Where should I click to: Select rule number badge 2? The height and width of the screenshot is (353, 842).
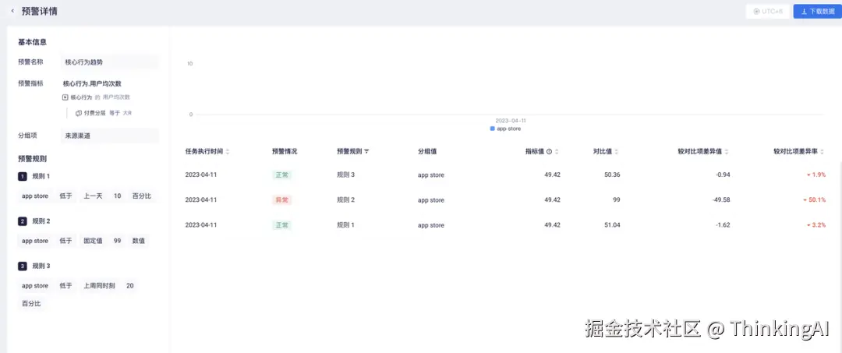(22, 221)
